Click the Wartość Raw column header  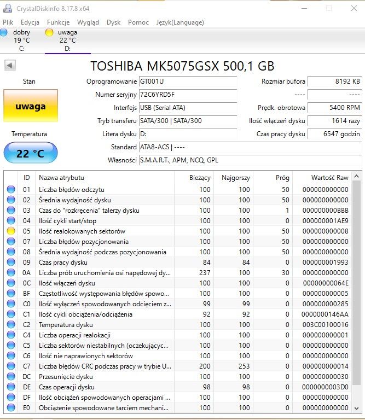point(322,178)
